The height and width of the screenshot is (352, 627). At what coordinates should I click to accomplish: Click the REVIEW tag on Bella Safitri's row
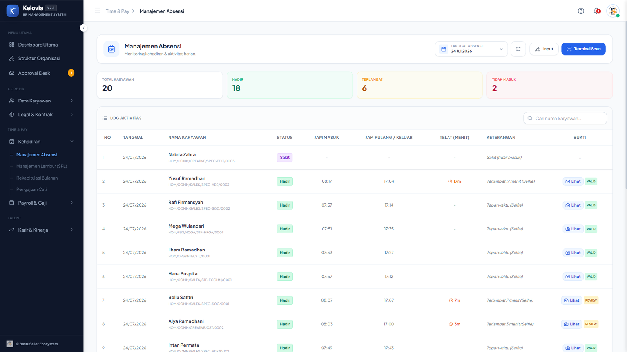tap(591, 300)
